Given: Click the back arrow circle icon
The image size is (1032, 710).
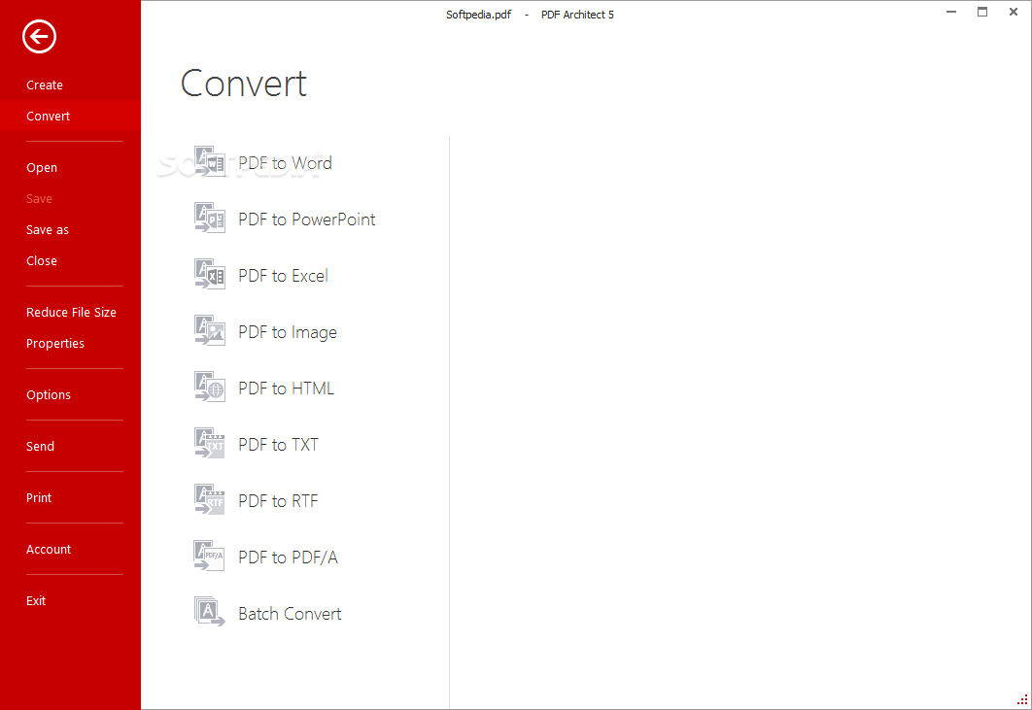Looking at the screenshot, I should (40, 36).
